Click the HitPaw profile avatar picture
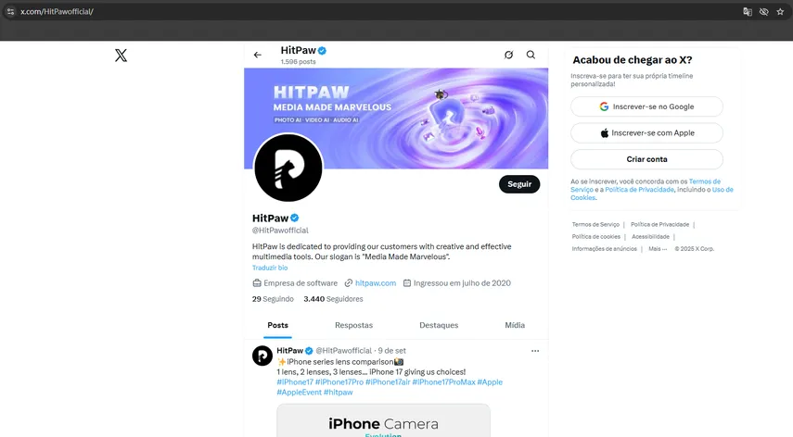Viewport: 793px width, 437px height. (288, 168)
